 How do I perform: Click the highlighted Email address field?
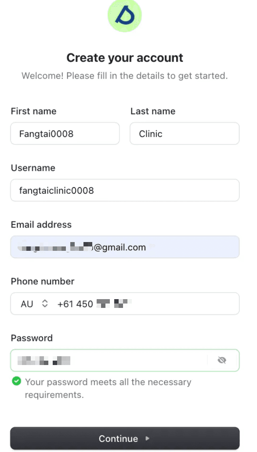coord(125,247)
